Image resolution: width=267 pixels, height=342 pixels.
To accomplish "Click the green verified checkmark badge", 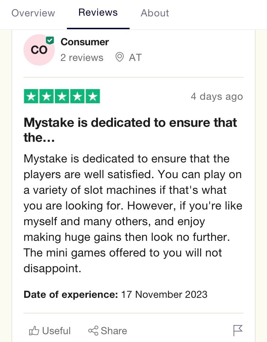I will click(x=50, y=41).
